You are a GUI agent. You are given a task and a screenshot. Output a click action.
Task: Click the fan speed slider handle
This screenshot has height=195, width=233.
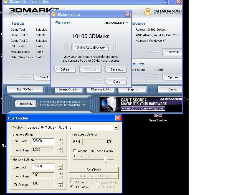point(106,160)
